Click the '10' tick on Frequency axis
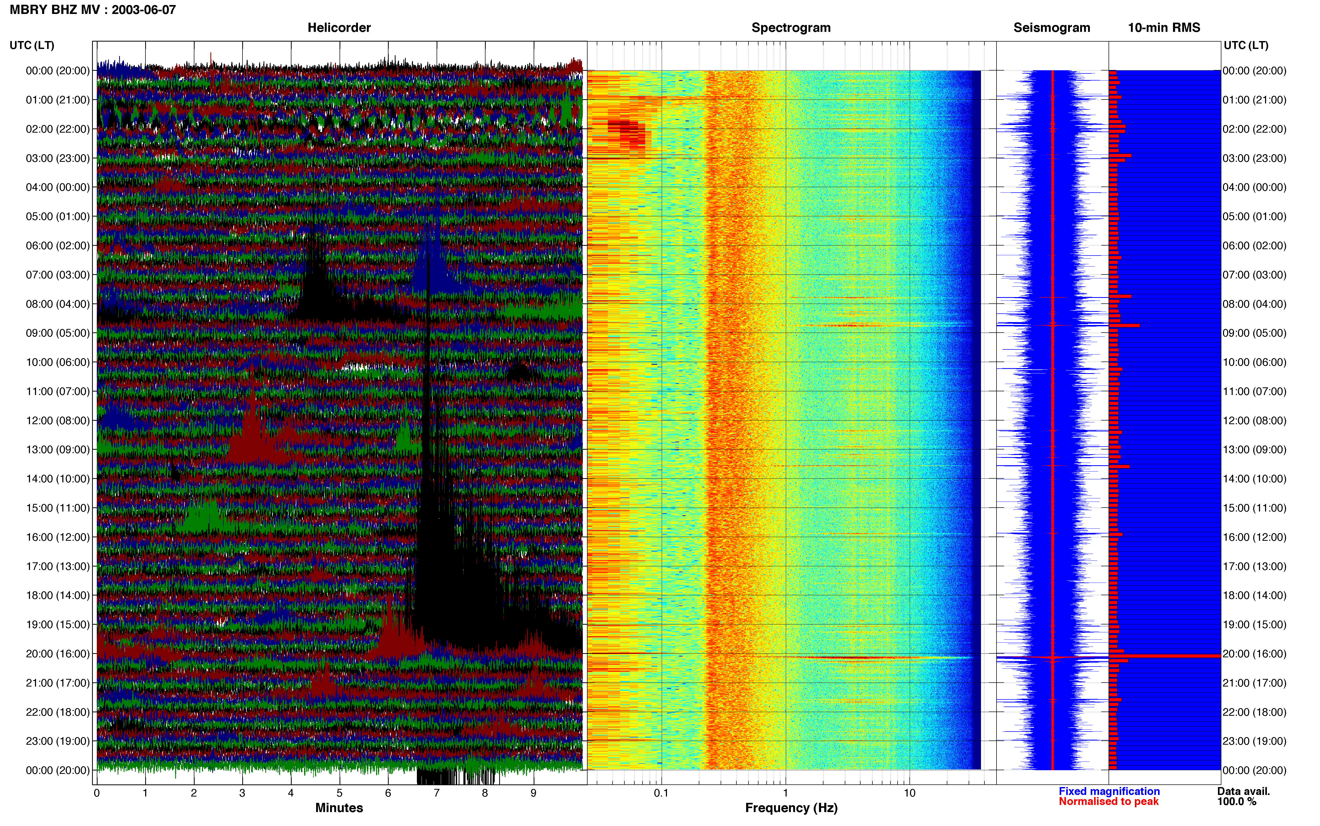The width and height of the screenshot is (1320, 826). (909, 793)
